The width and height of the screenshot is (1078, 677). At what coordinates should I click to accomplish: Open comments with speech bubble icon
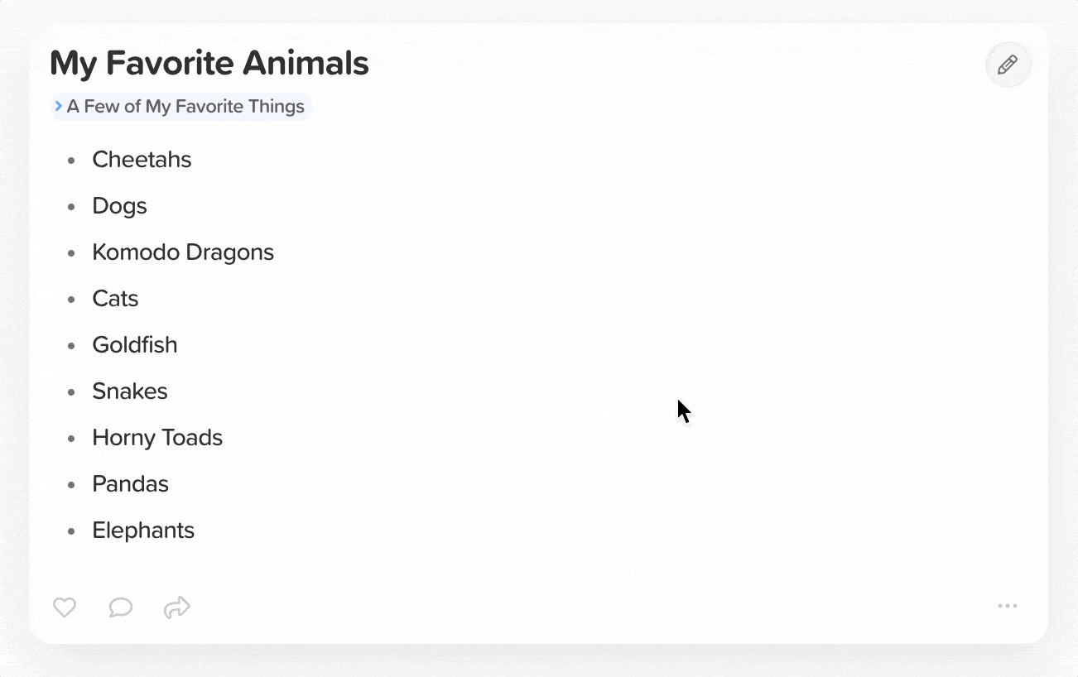point(121,607)
